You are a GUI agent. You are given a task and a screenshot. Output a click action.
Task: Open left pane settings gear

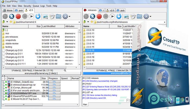click(65, 16)
